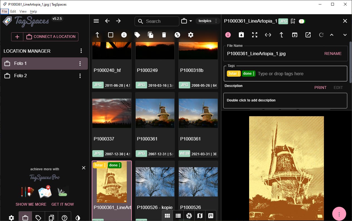Screen dimensions: 352x221
Task: Open the Help menu
Action: point(33,11)
